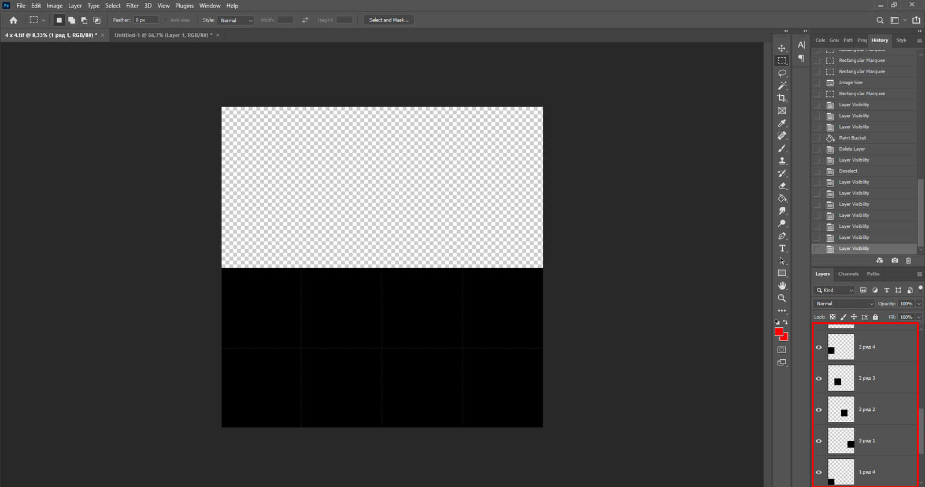Hide the '2 ряд 2' layer

[x=819, y=410]
